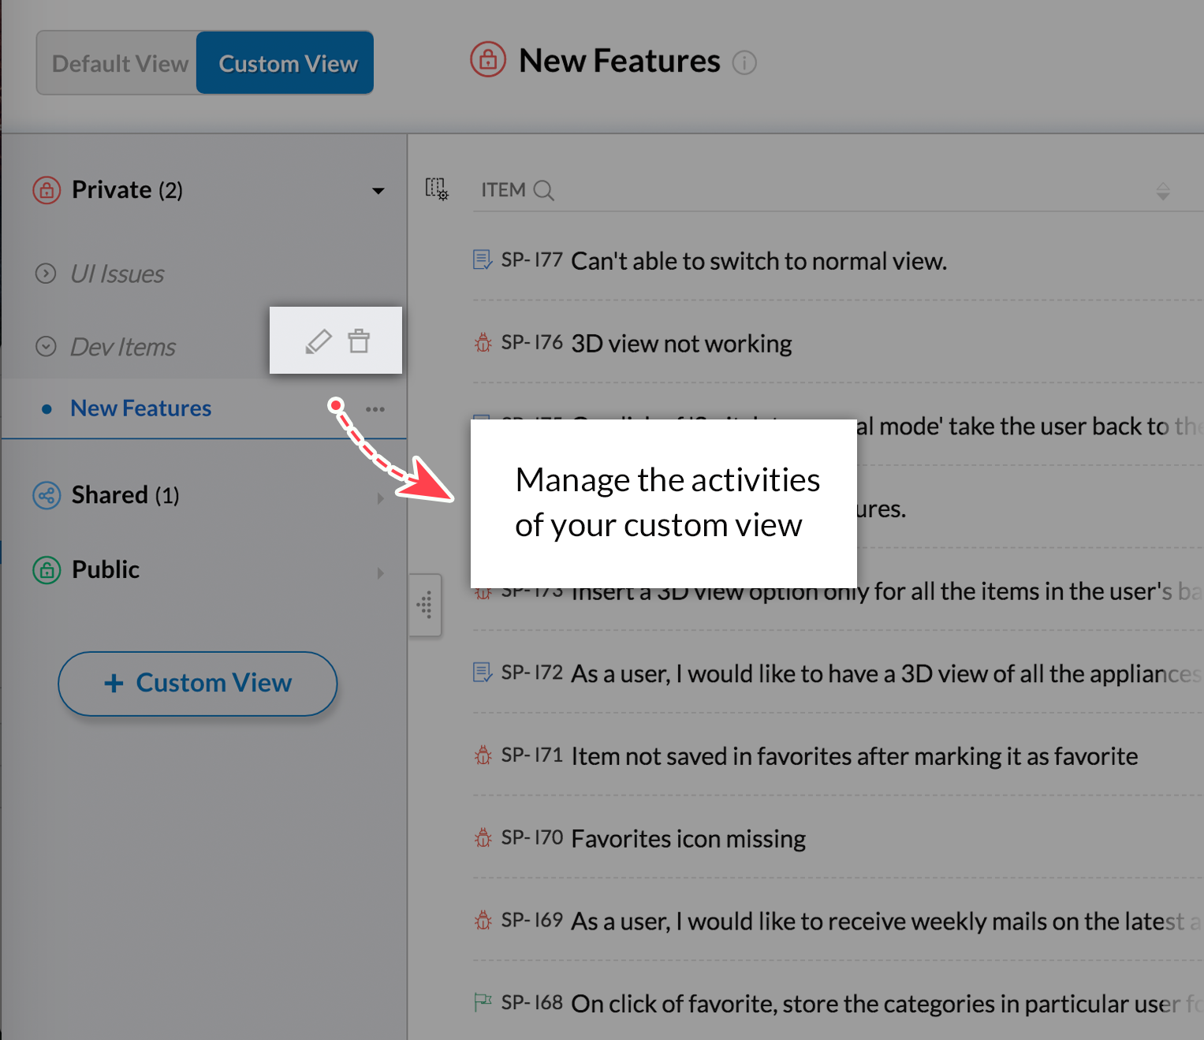Viewport: 1204px width, 1040px height.
Task: Switch to Custom View toggle
Action: pyautogui.click(x=286, y=63)
